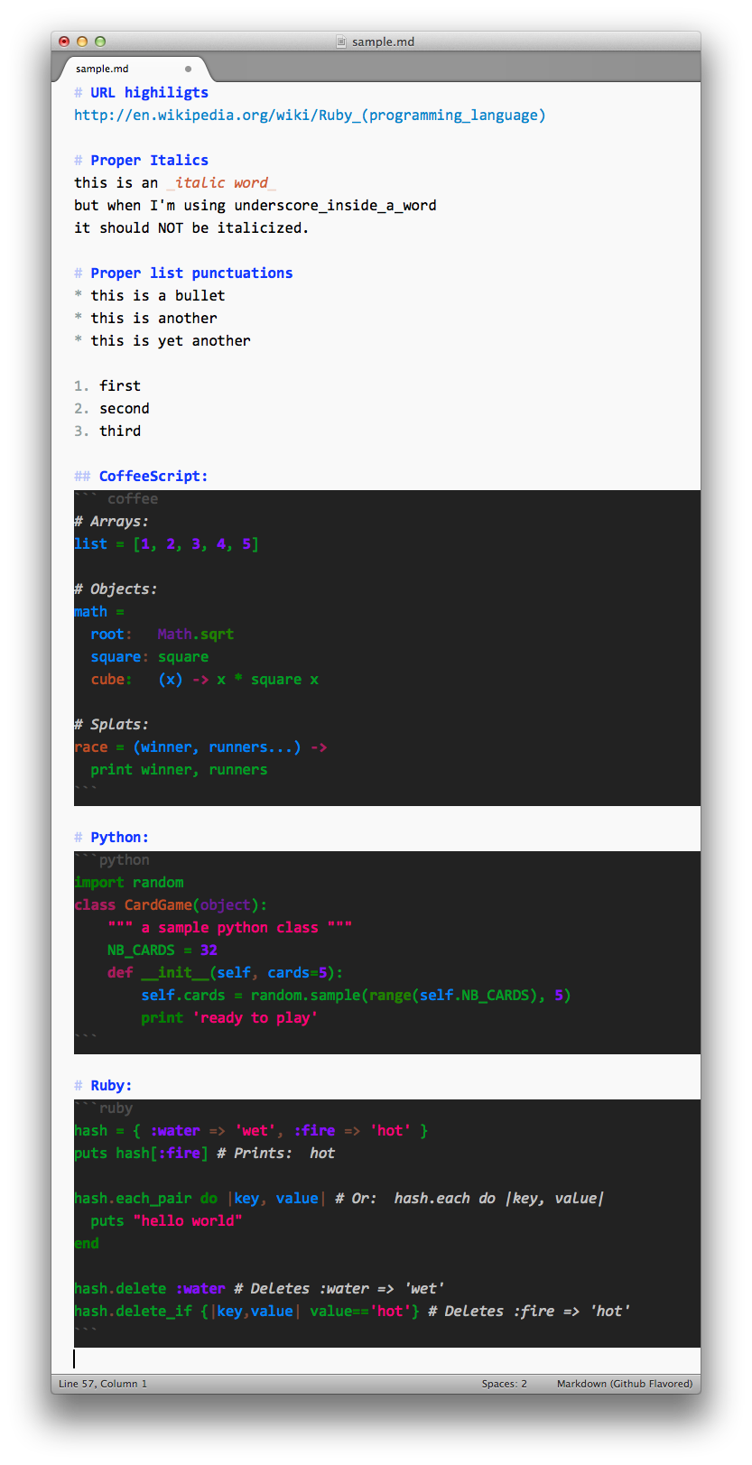Viewport: 752px width, 1465px height.
Task: Click the '``` coffee' fence line
Action: (116, 499)
